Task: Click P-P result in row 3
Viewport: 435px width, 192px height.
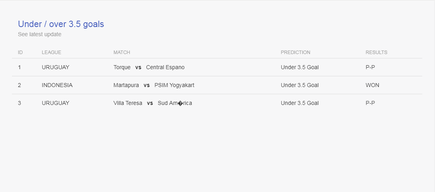Action: coord(370,103)
